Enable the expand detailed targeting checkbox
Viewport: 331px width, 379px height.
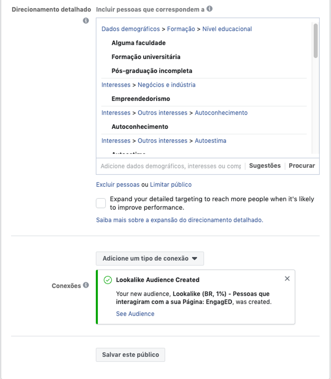click(x=101, y=203)
